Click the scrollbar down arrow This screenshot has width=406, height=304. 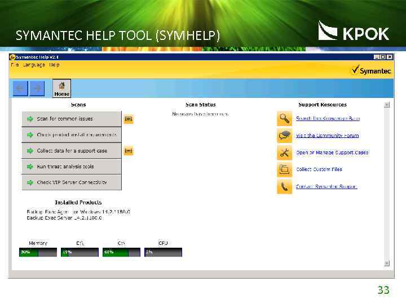(x=387, y=263)
